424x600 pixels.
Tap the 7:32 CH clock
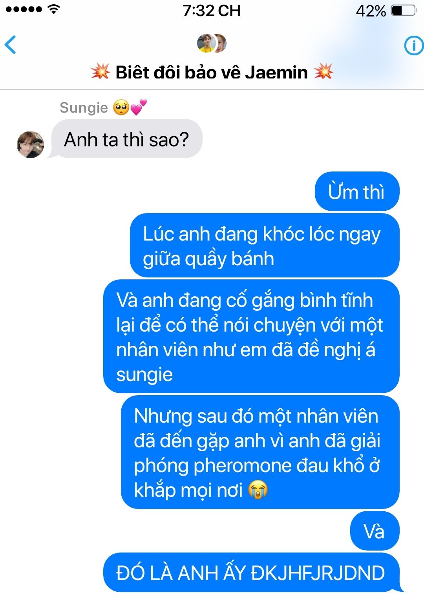pos(212,11)
